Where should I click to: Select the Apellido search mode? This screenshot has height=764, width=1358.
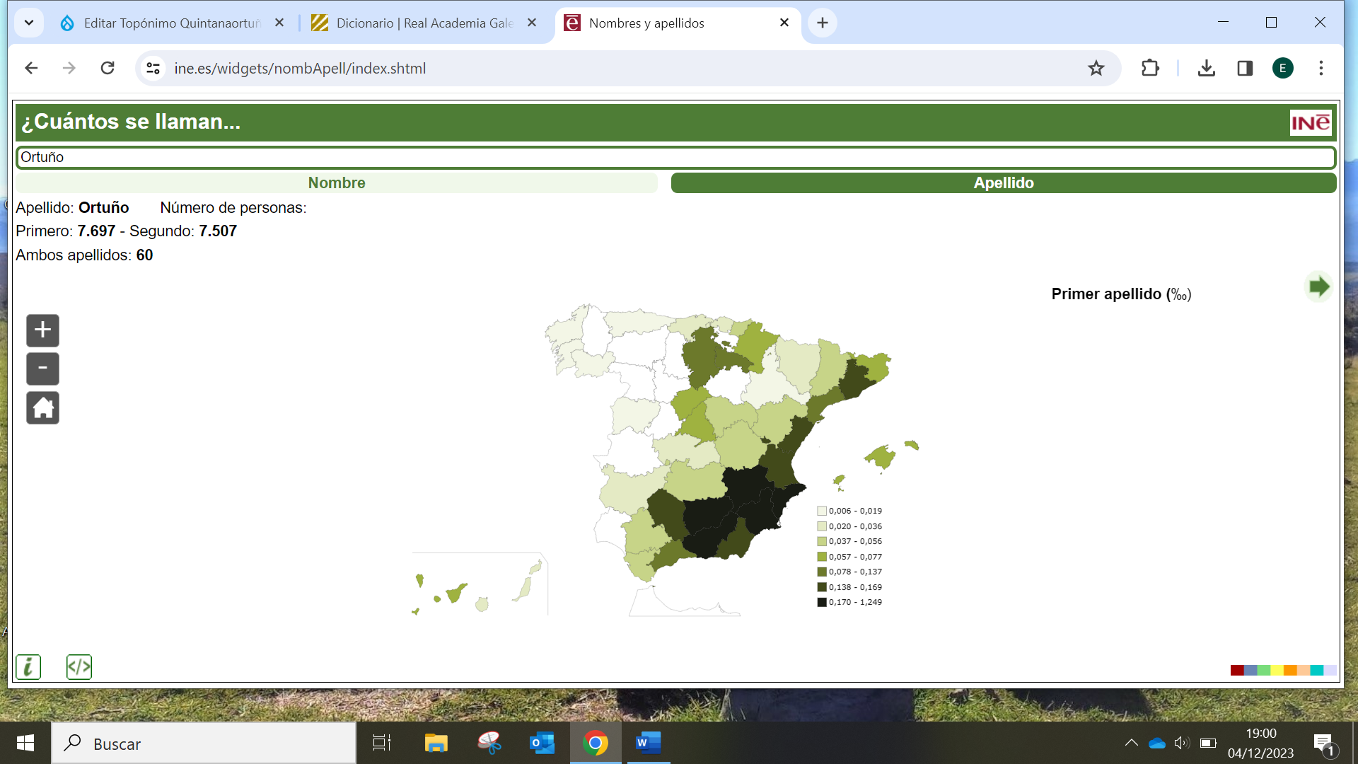coord(1003,183)
